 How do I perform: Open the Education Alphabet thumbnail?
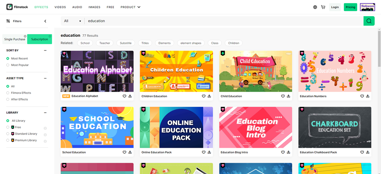97,71
